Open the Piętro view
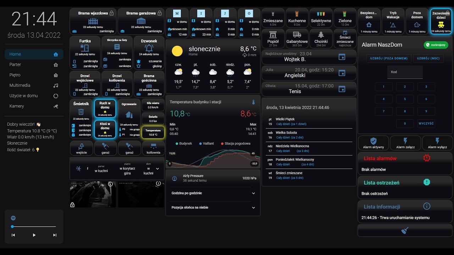This screenshot has height=255, width=454. click(34, 75)
